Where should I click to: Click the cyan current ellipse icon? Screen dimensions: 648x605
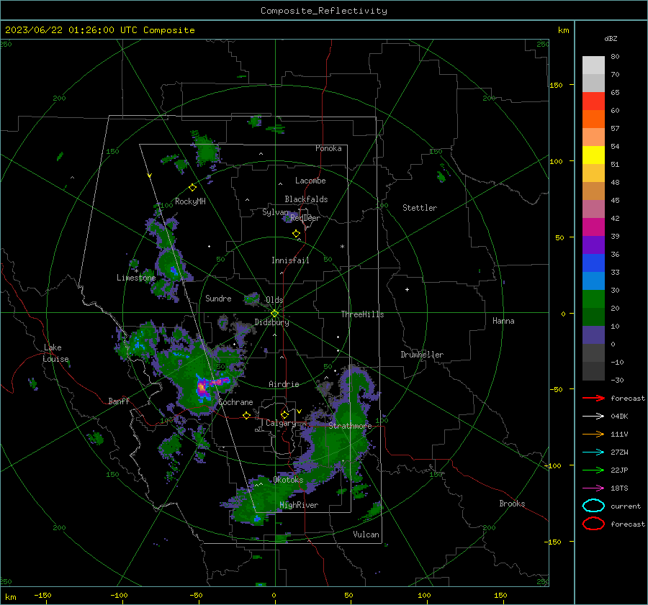click(x=593, y=506)
